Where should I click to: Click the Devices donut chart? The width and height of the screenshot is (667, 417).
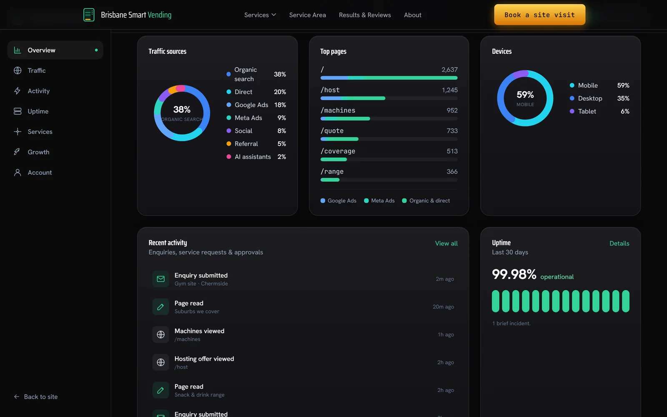click(x=525, y=98)
